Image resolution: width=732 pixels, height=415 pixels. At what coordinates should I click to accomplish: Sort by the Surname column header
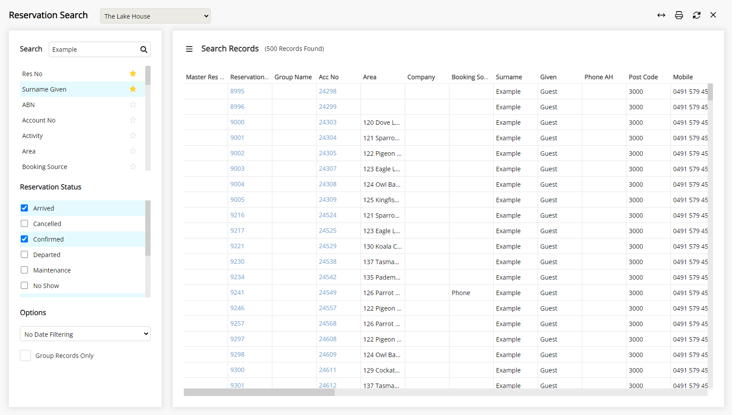click(x=509, y=77)
